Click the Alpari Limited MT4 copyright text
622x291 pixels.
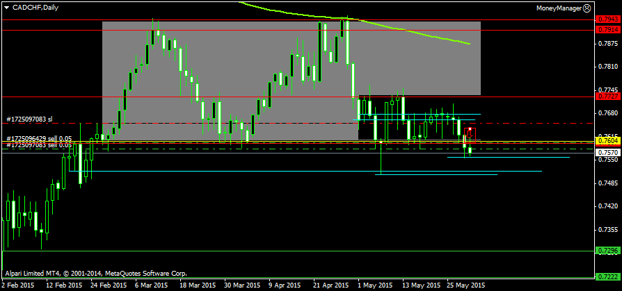(95, 273)
